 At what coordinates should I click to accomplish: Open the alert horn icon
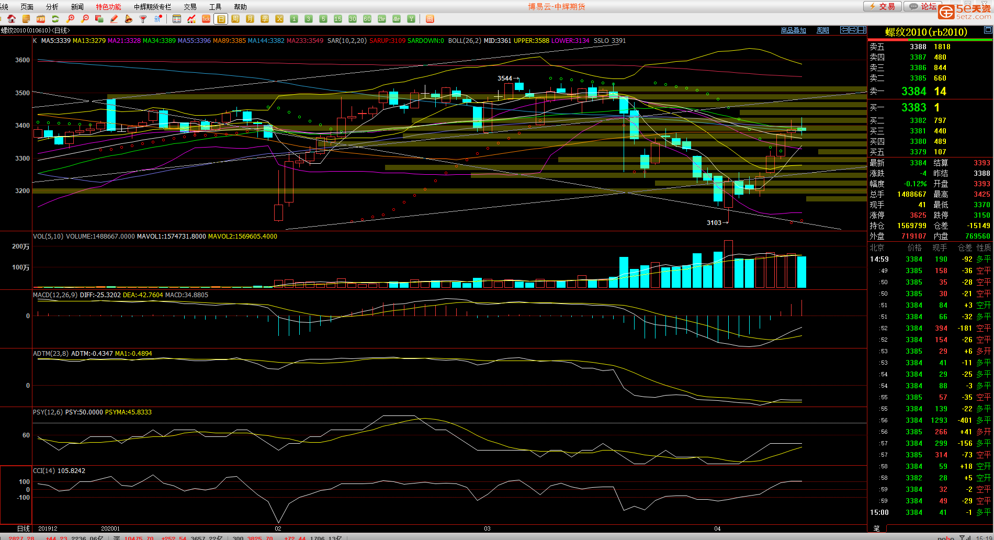click(x=128, y=19)
